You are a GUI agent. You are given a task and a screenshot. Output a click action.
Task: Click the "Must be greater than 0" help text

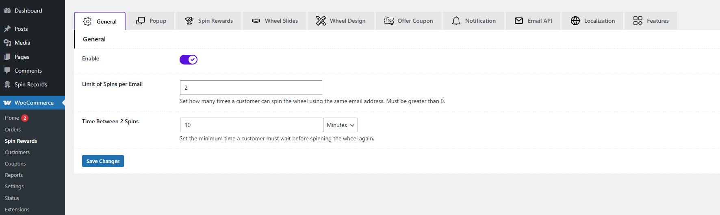(x=415, y=101)
